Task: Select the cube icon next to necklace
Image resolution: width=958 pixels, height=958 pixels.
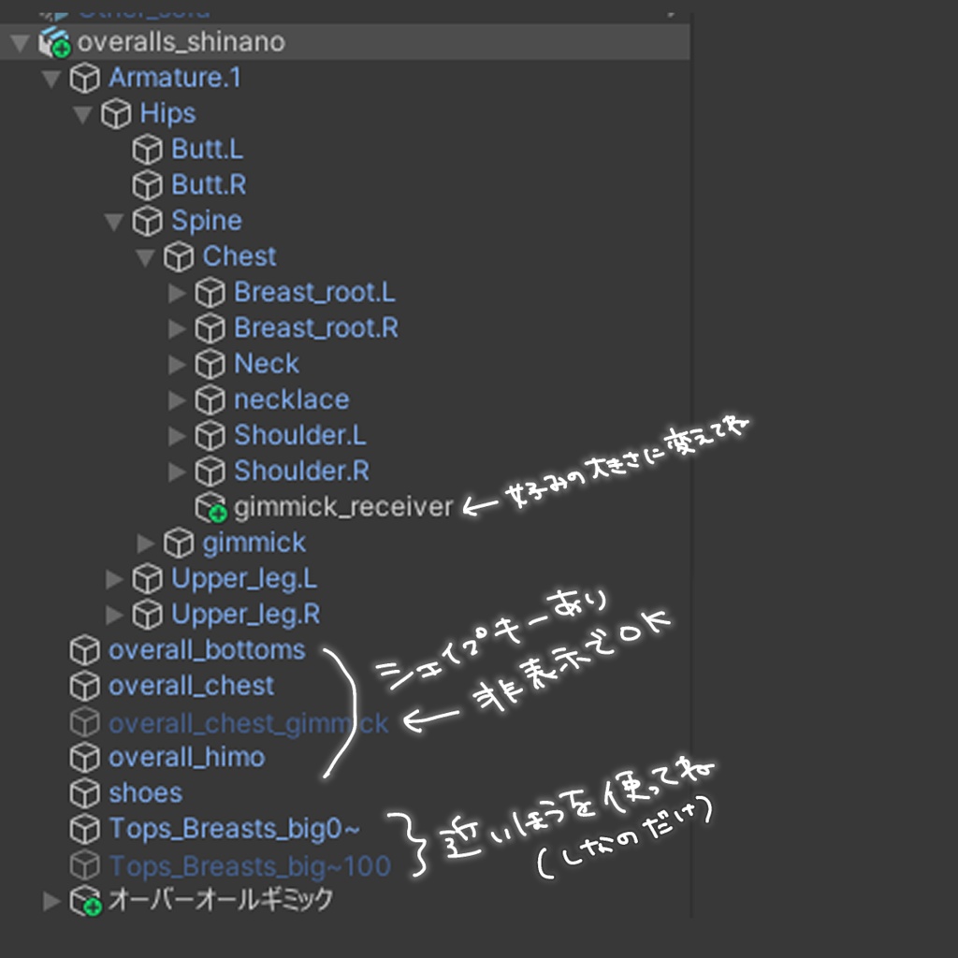Action: coord(210,399)
